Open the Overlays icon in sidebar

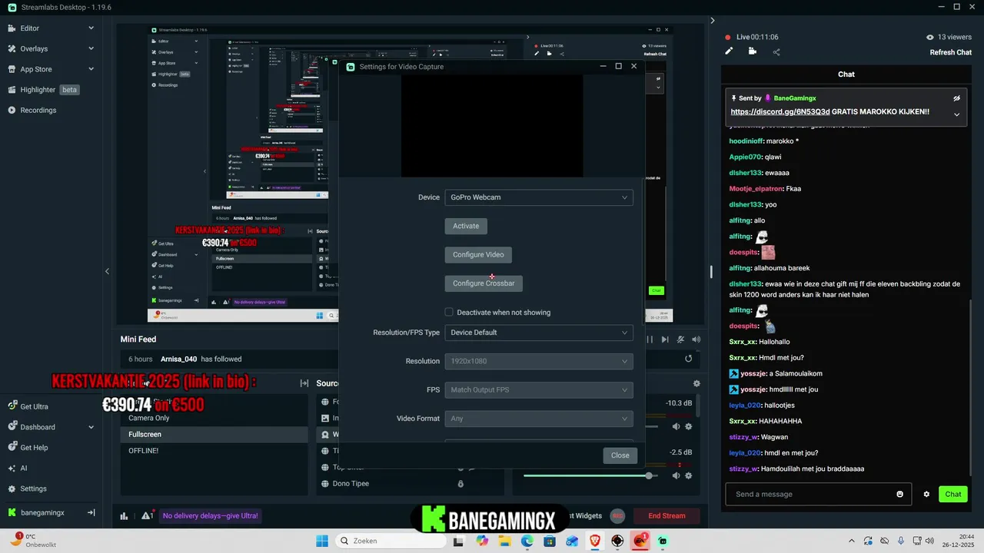(x=12, y=48)
